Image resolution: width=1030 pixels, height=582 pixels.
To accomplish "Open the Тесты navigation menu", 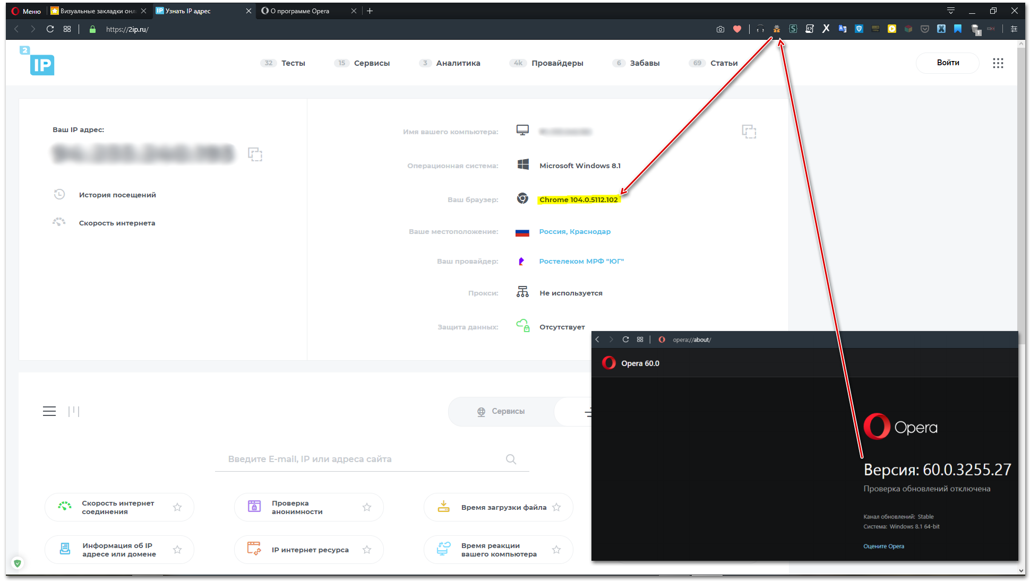I will point(293,63).
